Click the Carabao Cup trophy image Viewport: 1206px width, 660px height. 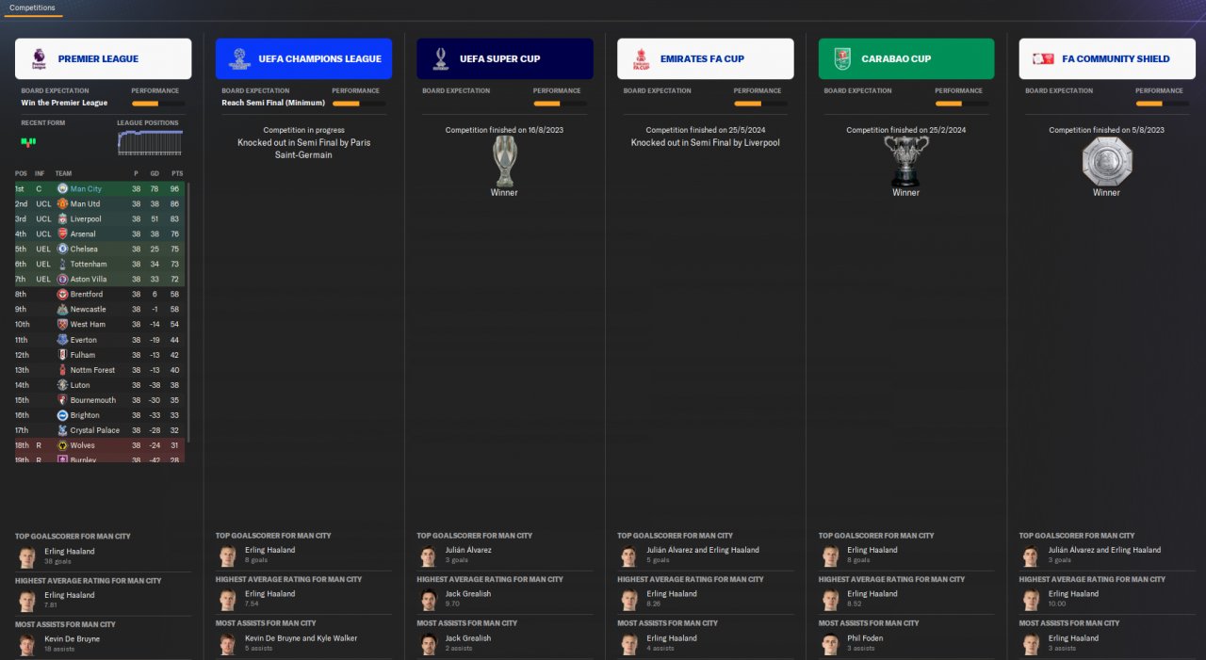pos(905,161)
